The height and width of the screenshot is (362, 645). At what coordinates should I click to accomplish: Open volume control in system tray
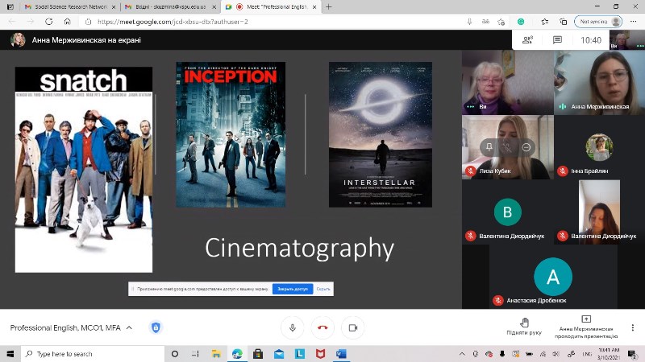point(556,354)
